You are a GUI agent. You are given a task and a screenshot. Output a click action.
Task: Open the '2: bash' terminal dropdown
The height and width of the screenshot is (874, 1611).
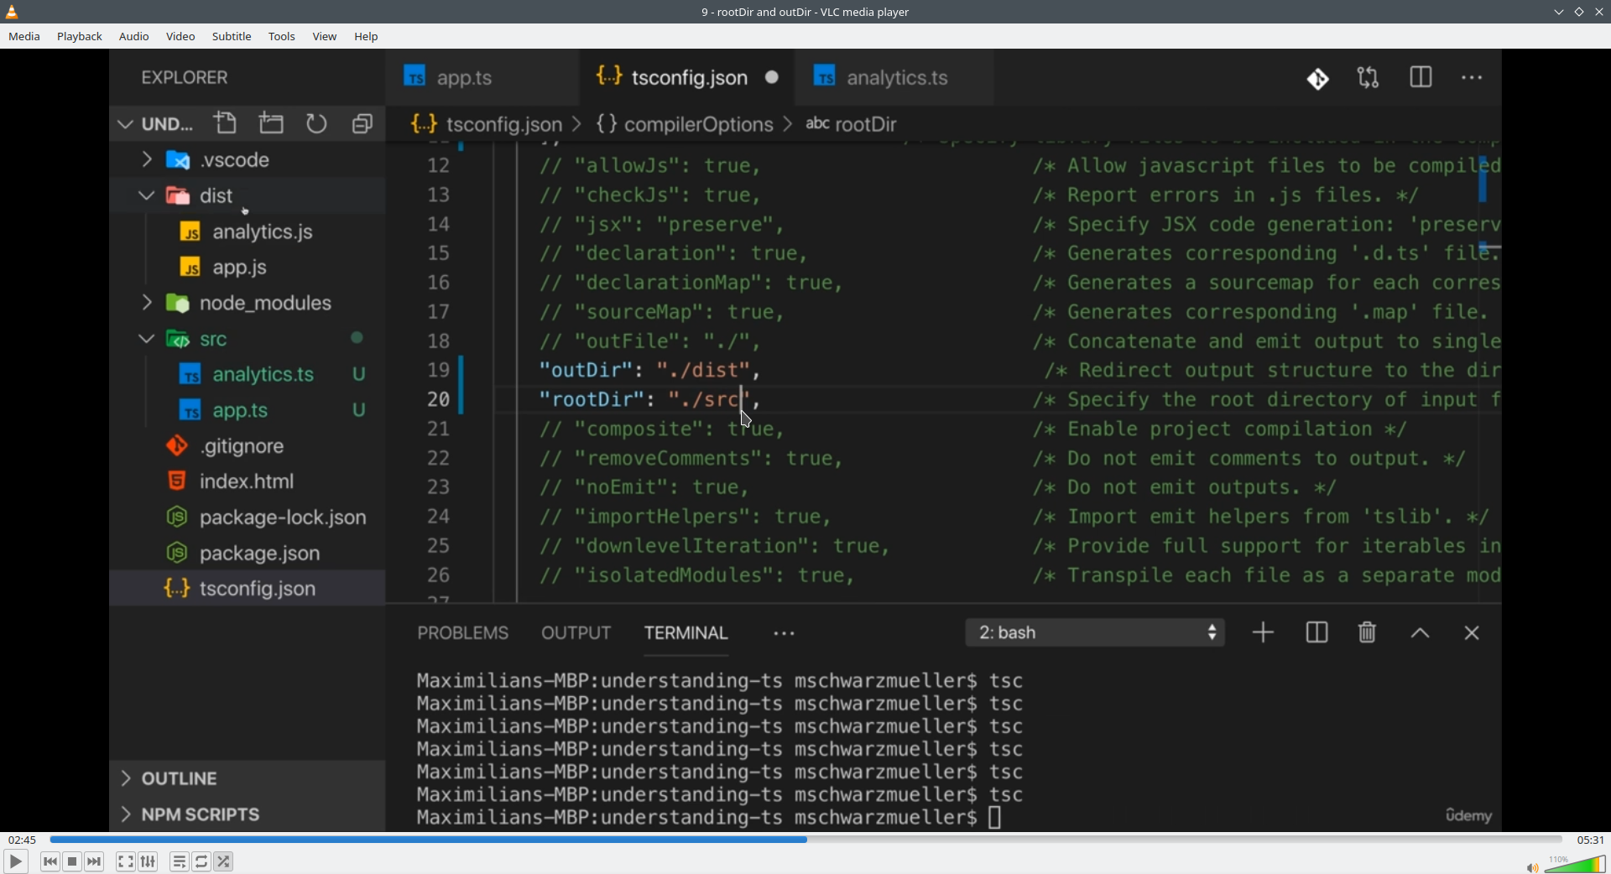1095,632
